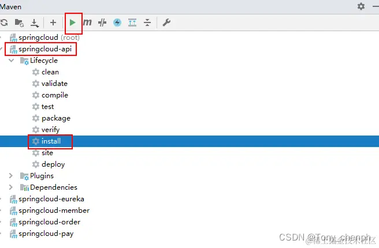The image size is (379, 248).
Task: Click gear icon beside install
Action: pyautogui.click(x=36, y=141)
